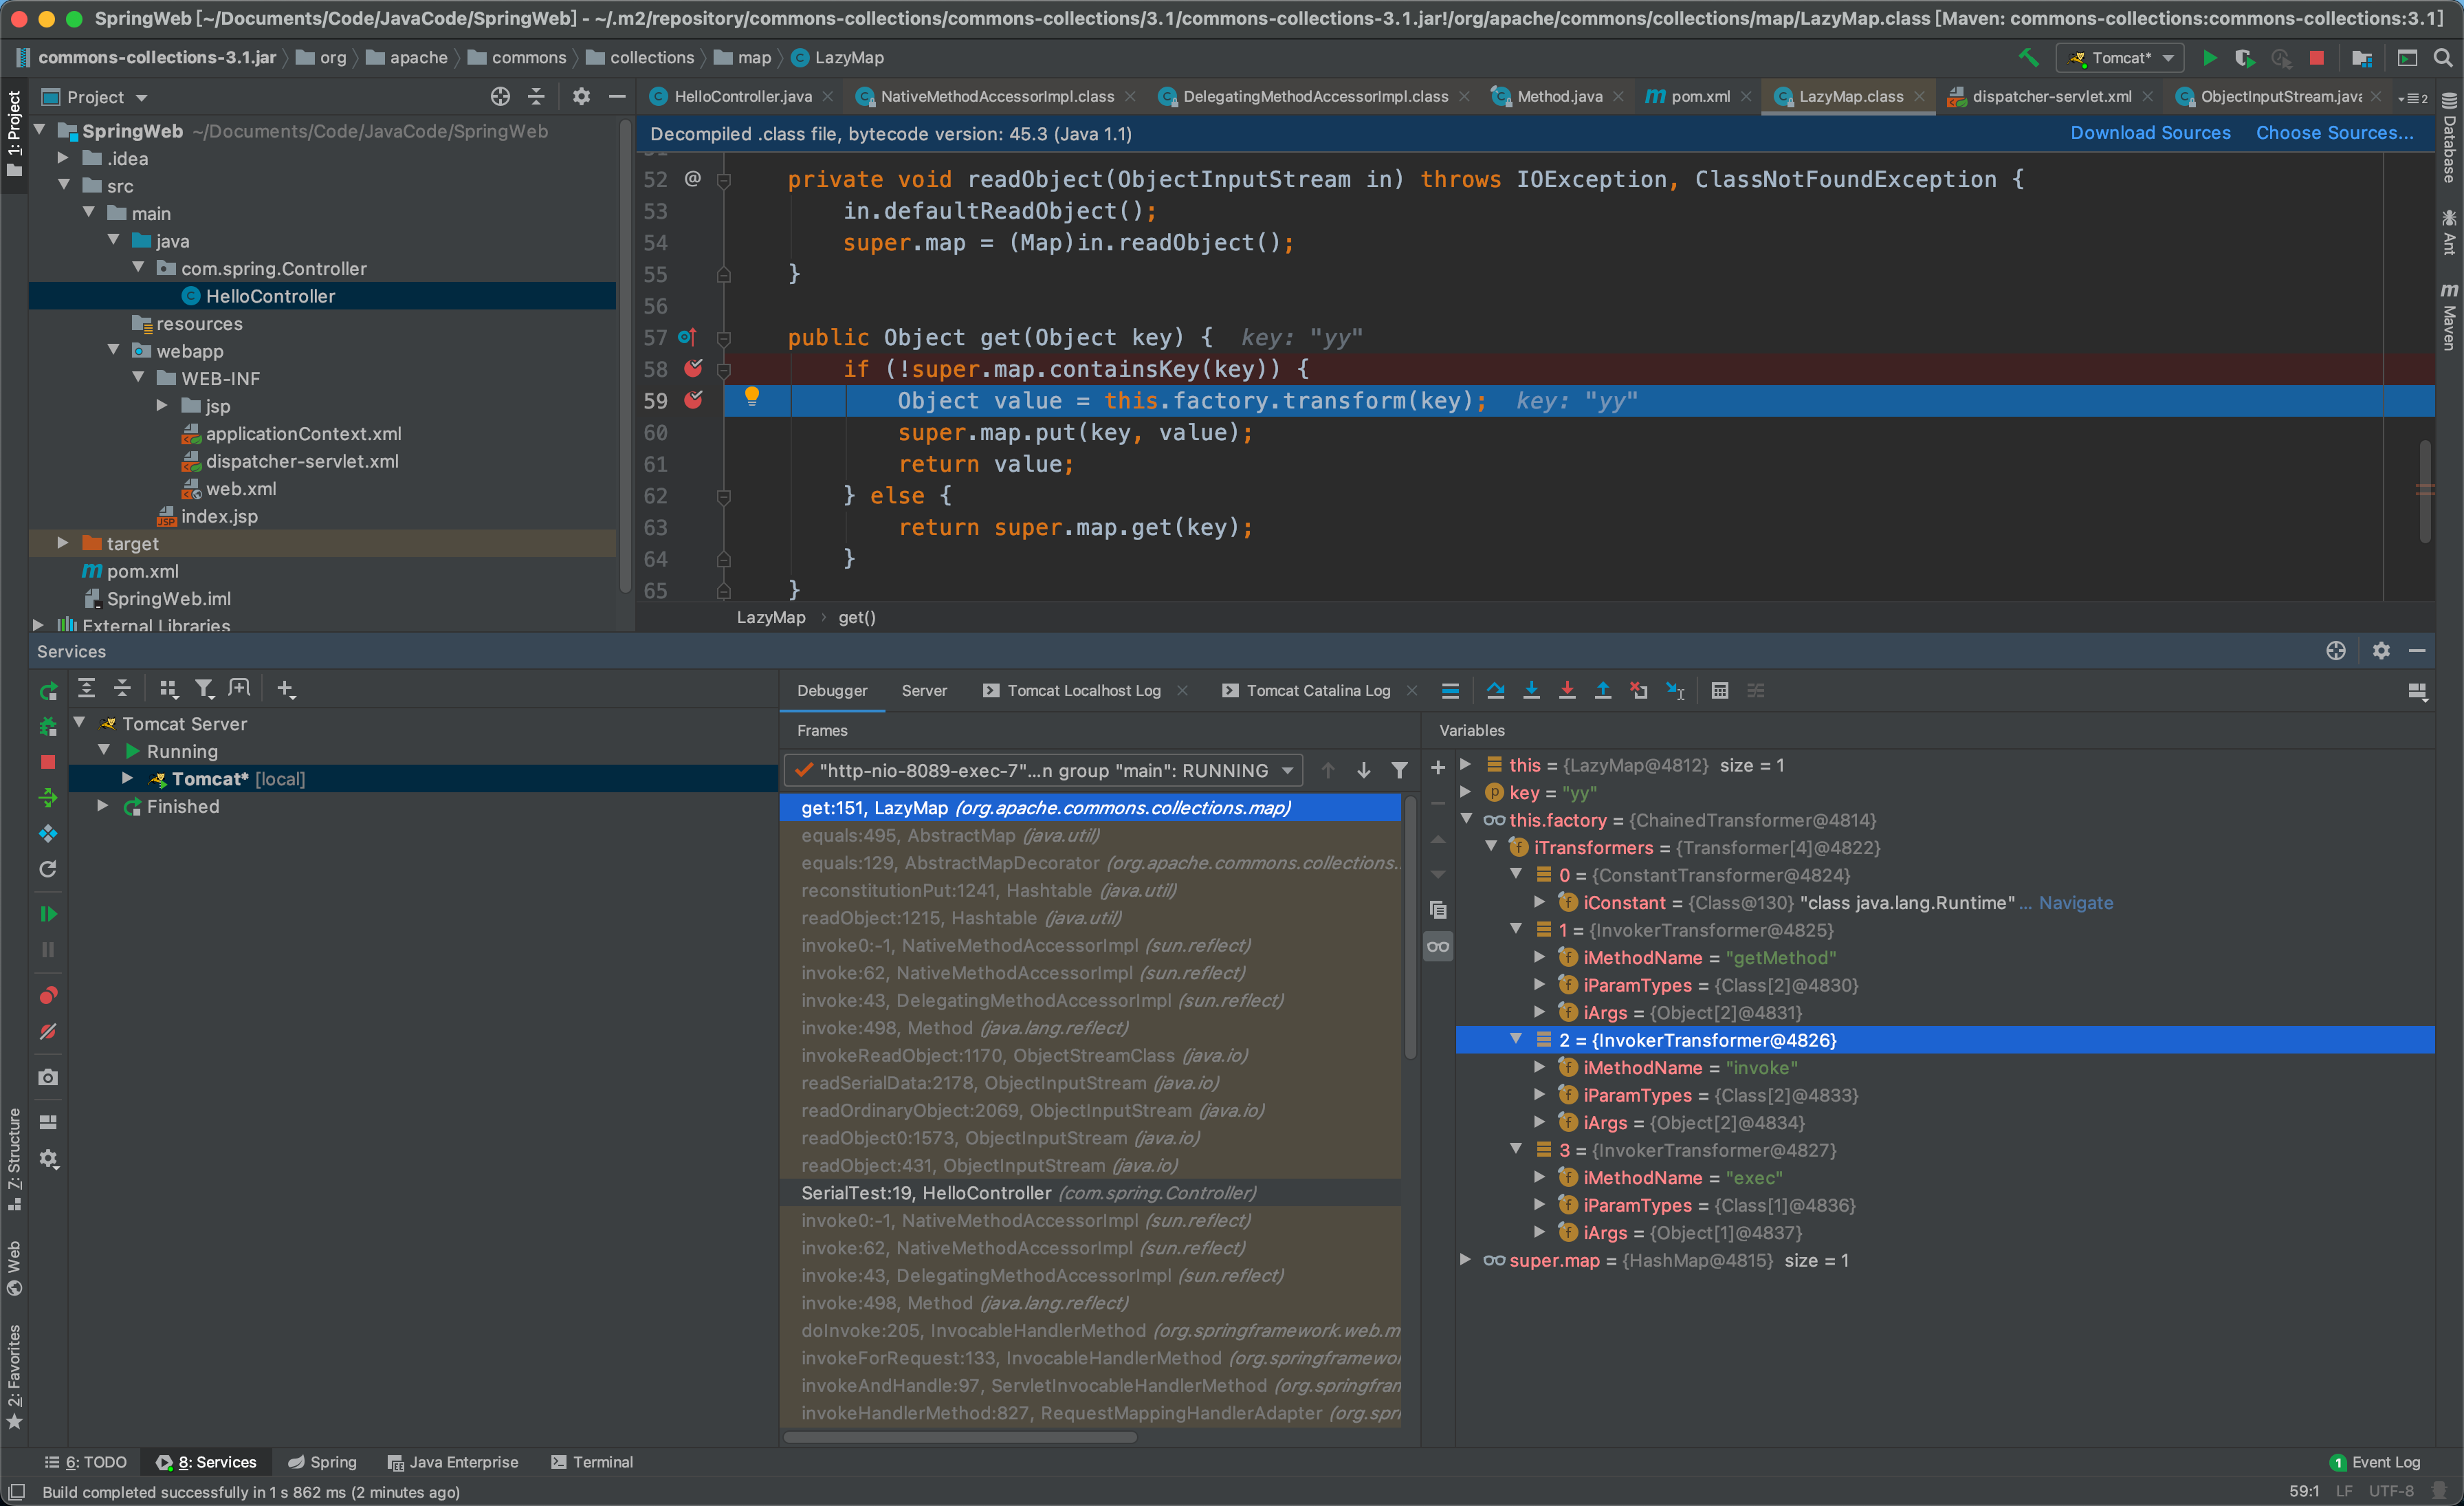Viewport: 2464px width, 1506px height.
Task: Open the Tomcat run configuration dropdown
Action: pos(2120,58)
